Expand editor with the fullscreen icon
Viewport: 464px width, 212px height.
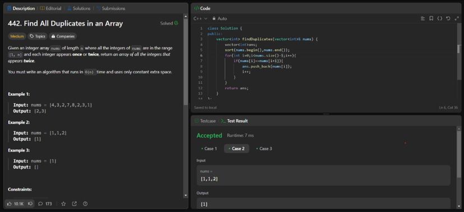coord(456,18)
